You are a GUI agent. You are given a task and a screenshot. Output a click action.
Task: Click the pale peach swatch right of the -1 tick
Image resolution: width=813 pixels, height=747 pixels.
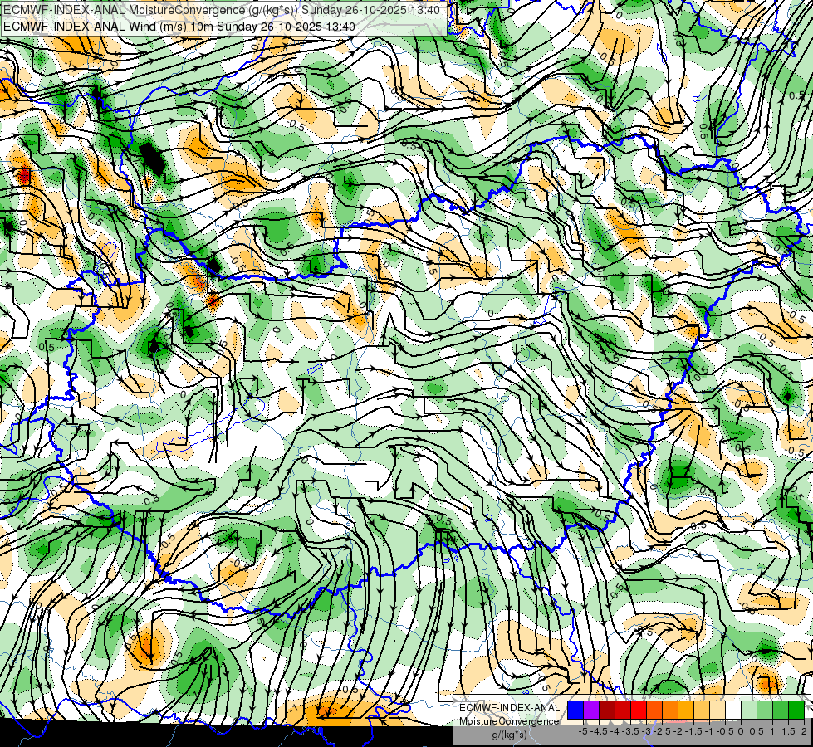coord(717,710)
